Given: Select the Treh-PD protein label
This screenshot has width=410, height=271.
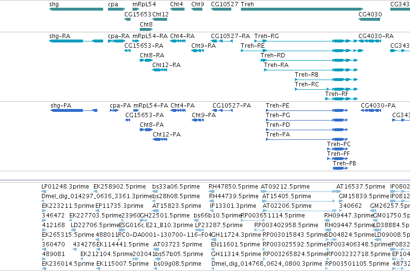Looking at the screenshot, I should (x=278, y=125).
